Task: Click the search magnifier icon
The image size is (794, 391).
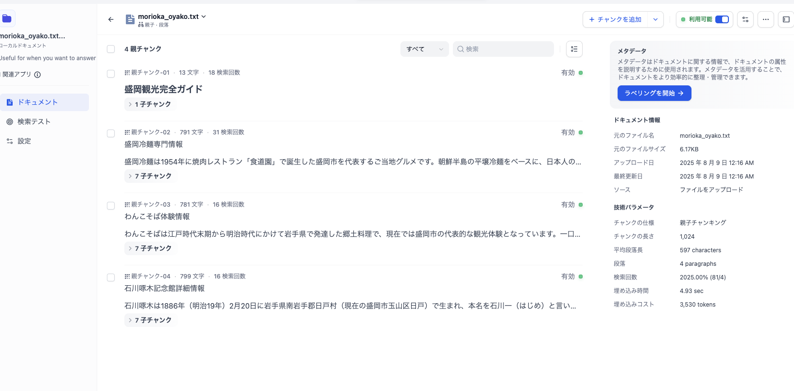Action: pos(461,49)
